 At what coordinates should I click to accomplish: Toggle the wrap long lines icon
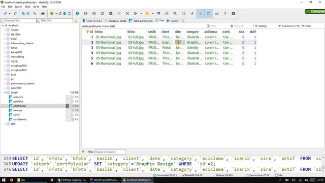pyautogui.click(x=217, y=14)
